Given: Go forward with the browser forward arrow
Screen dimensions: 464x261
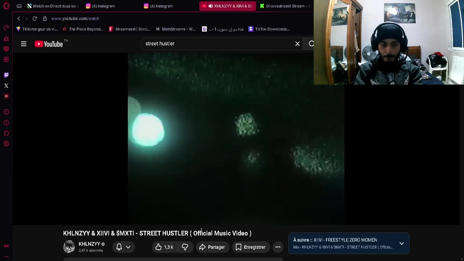Looking at the screenshot, I should pos(26,18).
